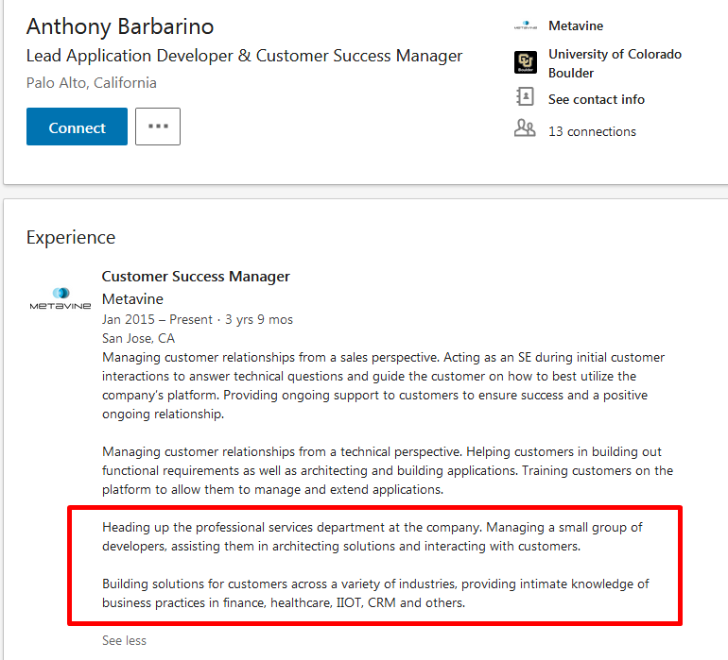Click the University of Colorado Boulder logo
Viewport: 728px width, 660px height.
[x=525, y=62]
